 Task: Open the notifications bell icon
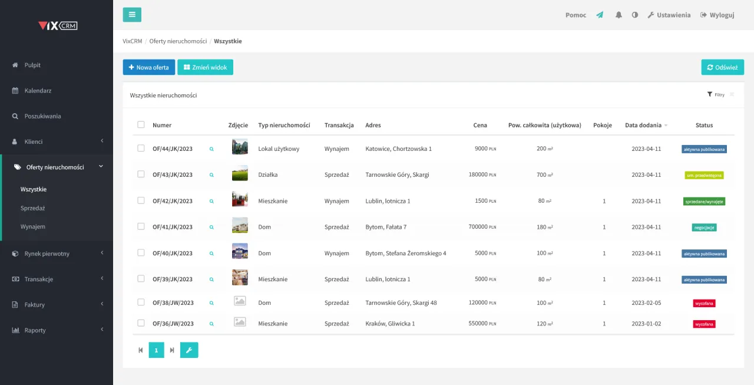[619, 15]
